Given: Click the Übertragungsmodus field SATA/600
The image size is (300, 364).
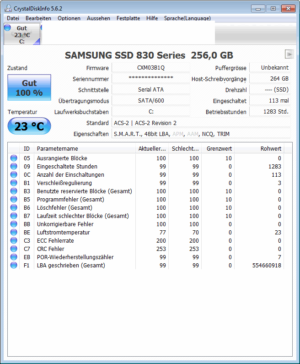Looking at the screenshot, I should (x=151, y=101).
